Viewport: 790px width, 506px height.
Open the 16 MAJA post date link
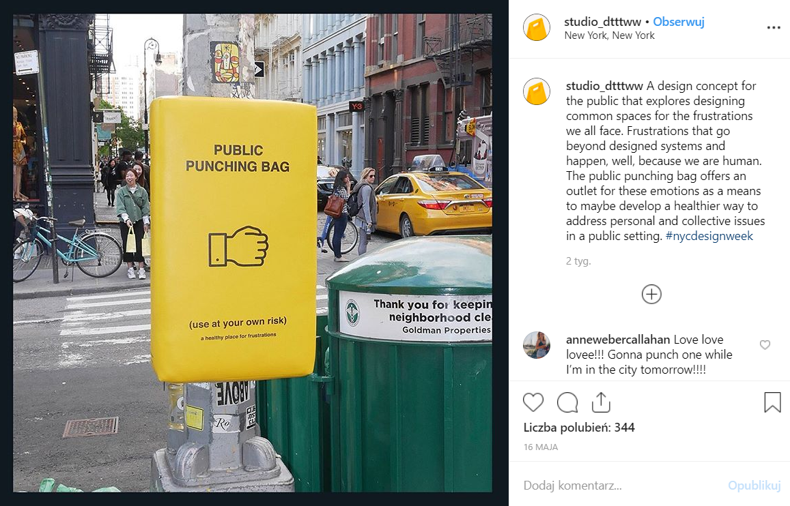click(541, 447)
